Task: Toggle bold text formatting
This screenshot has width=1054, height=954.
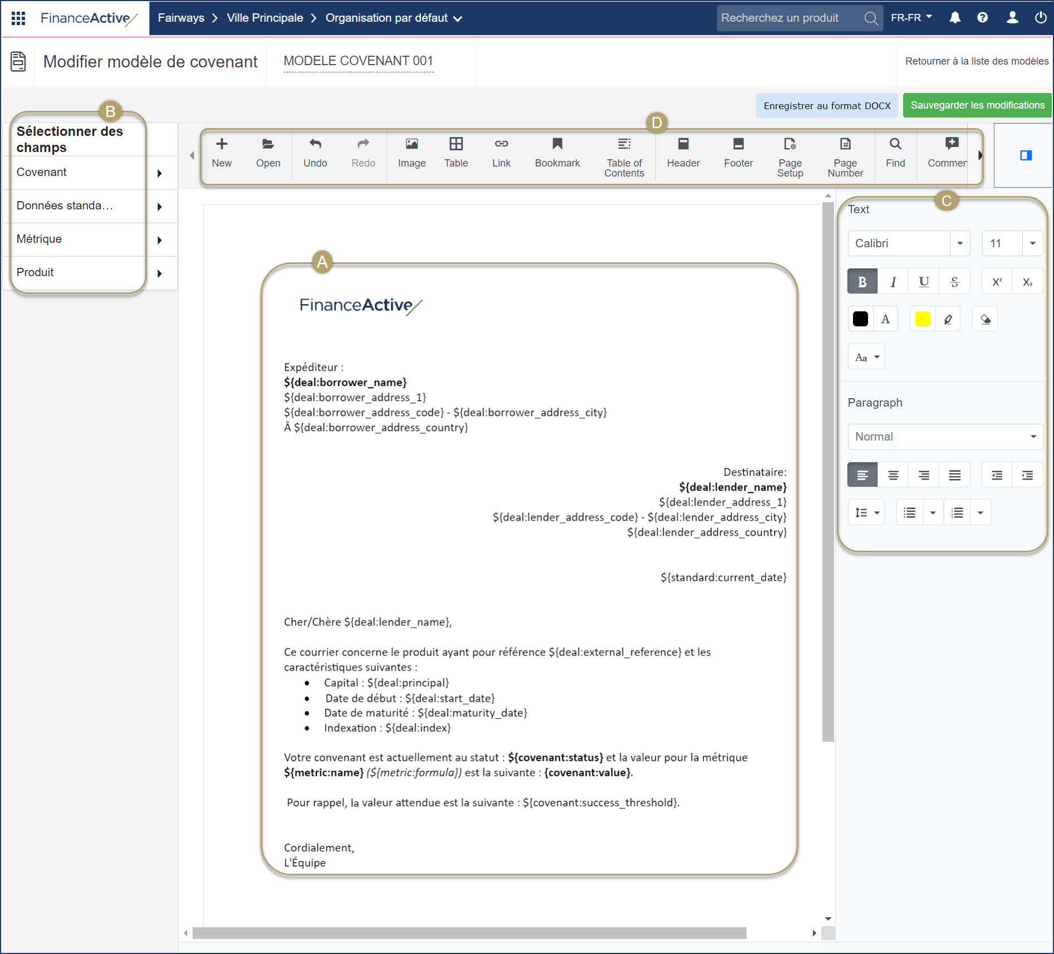Action: tap(862, 281)
